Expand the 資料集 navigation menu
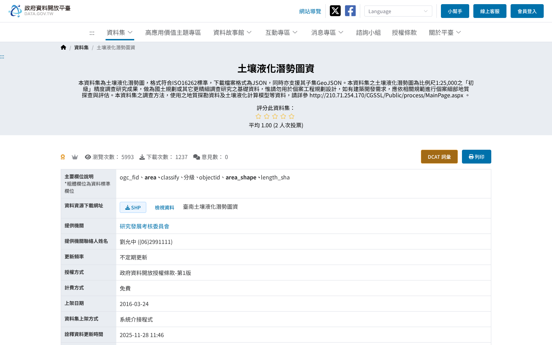 [x=120, y=32]
